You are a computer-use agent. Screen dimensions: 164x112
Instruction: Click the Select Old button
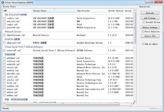tap(150, 36)
